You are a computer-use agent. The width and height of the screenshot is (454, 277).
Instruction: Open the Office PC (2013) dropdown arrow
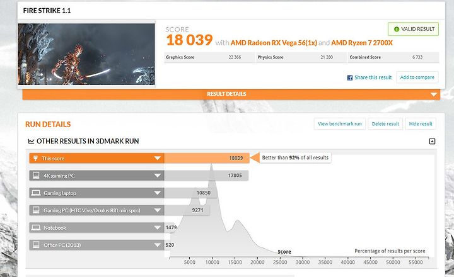[157, 245]
